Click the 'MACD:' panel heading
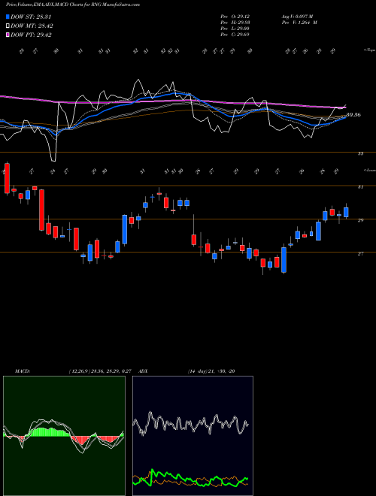Screen dimensions: 376x496 coord(23,371)
